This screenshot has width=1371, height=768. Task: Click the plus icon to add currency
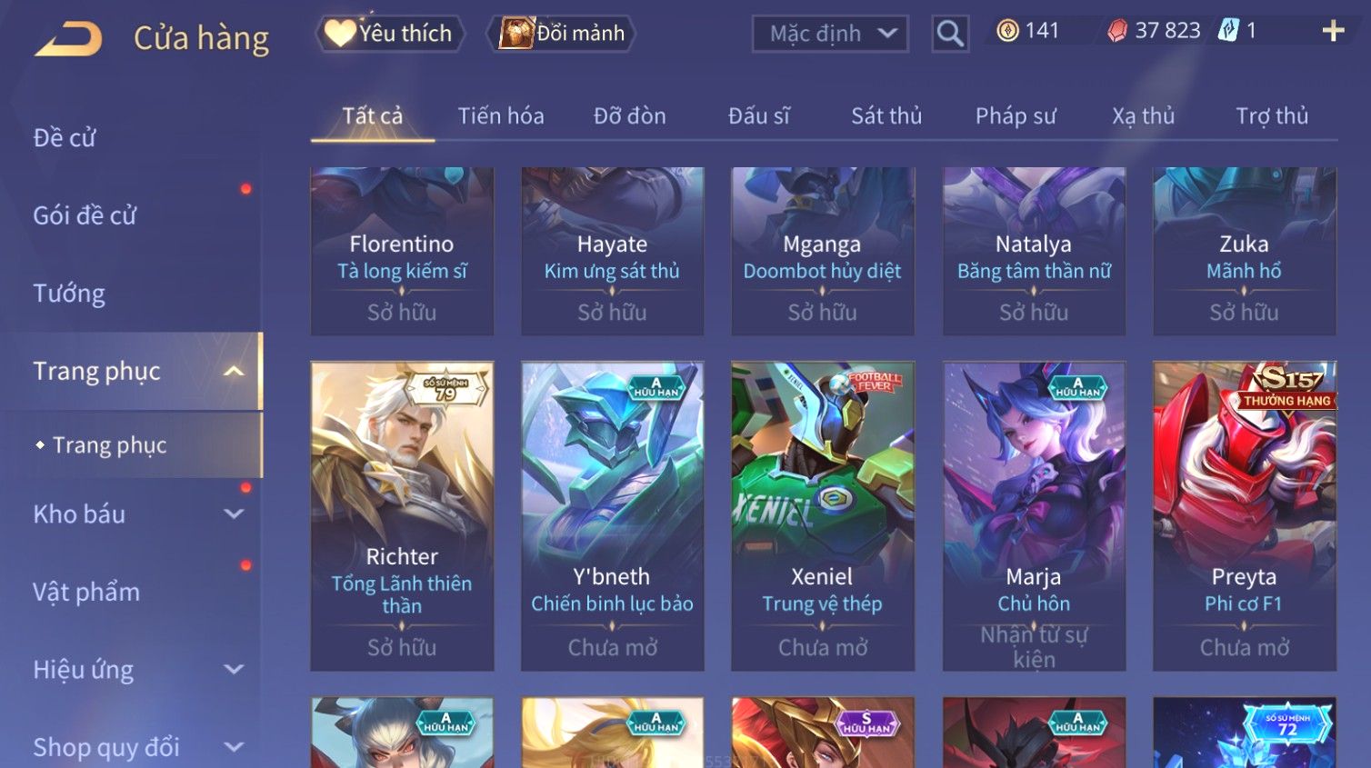1333,31
